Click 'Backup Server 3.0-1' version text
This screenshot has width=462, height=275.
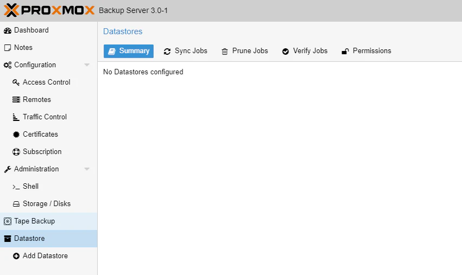click(x=133, y=11)
